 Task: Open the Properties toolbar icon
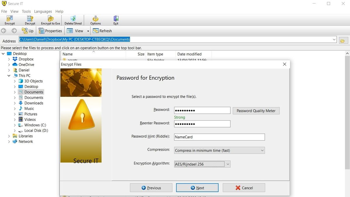coord(50,31)
